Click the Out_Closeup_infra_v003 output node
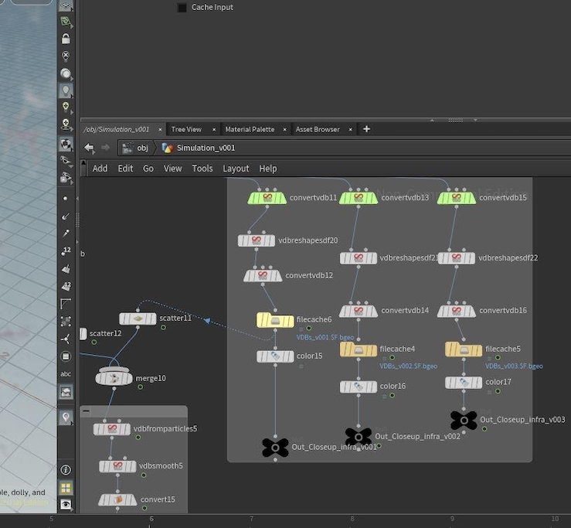Image resolution: width=571 pixels, height=528 pixels. coord(464,420)
